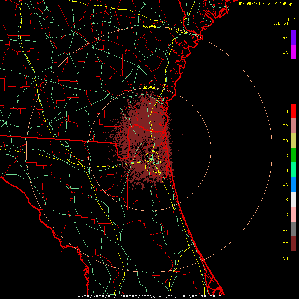The image size is (299, 299).
Task: Click the UK legend label
Action: coord(285,52)
